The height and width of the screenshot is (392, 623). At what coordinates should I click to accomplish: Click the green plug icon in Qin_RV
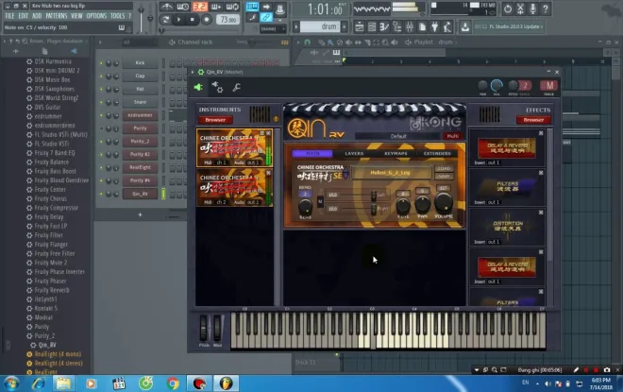tap(198, 87)
